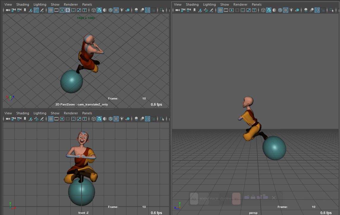
Task: Switch to wireframe display in persp panel
Action: 263,10
